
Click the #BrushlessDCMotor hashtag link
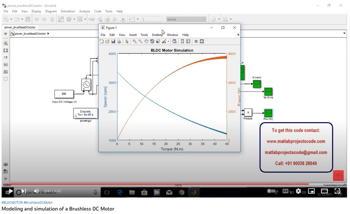(x=38, y=203)
